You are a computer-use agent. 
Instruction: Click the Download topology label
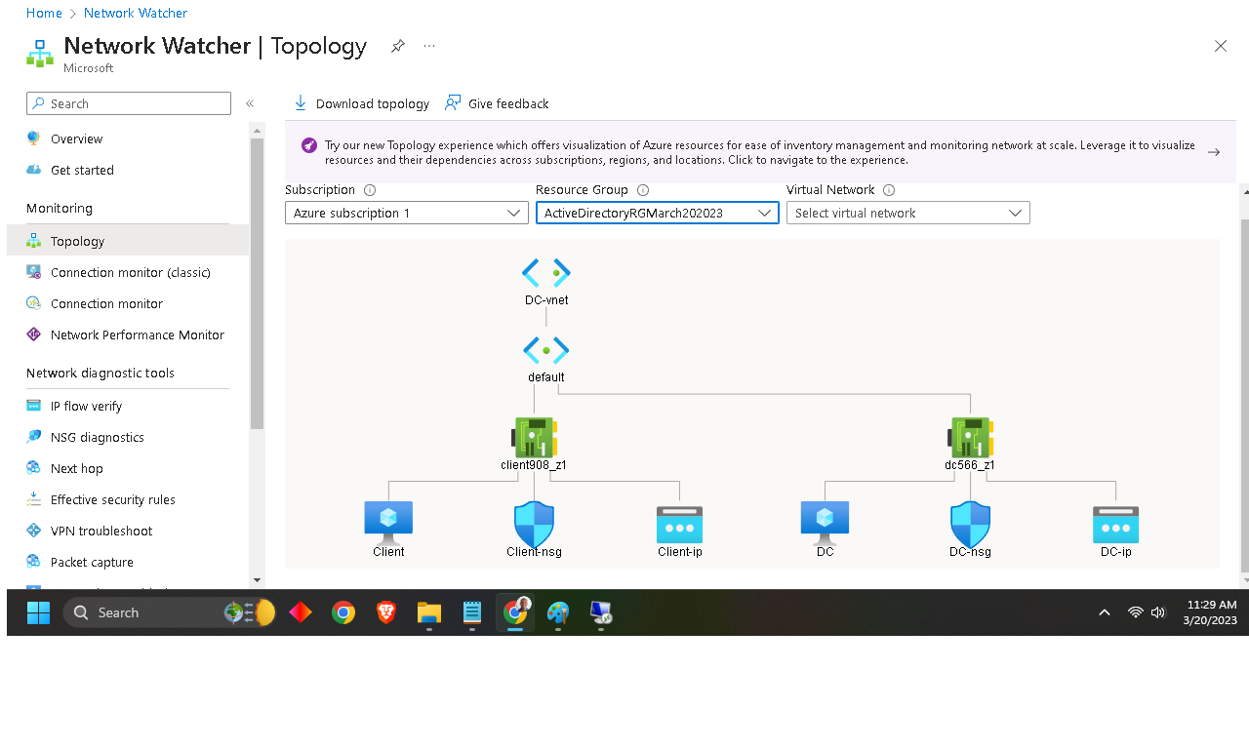(x=373, y=103)
